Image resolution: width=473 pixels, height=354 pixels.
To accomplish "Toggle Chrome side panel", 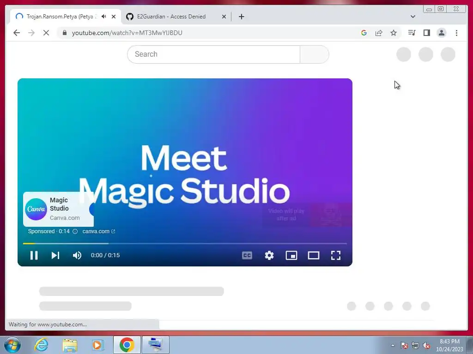I will tap(426, 33).
